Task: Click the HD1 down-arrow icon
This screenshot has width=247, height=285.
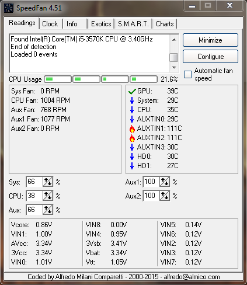Action: click(132, 166)
